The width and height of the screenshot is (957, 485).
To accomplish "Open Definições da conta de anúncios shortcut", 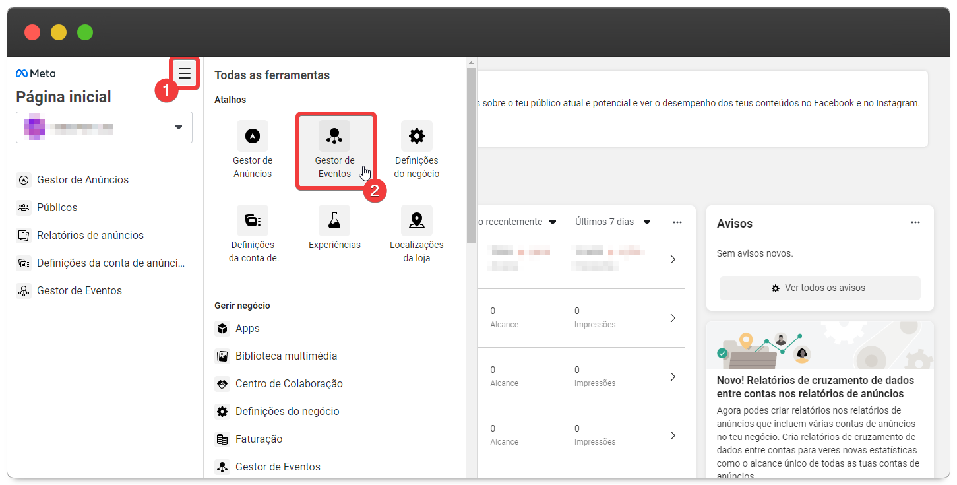I will tap(253, 234).
